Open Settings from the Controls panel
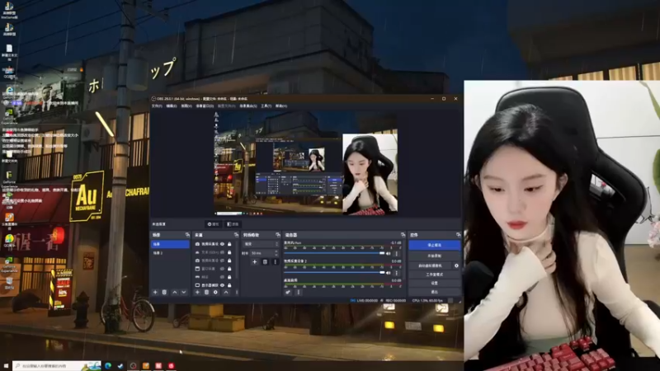Screen dimensions: 660x371 435,283
